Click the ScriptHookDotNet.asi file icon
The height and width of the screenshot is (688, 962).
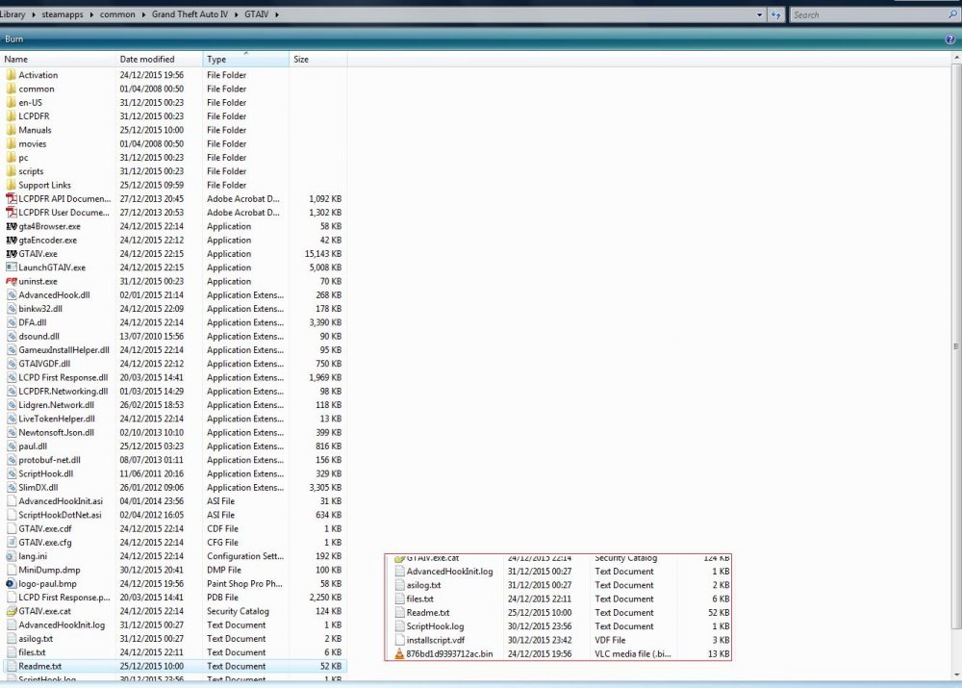11,515
